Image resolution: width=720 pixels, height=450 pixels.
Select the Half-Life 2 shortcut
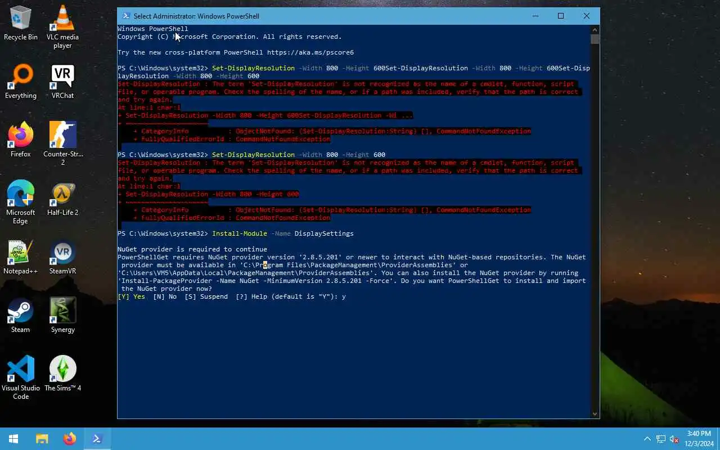coord(62,199)
